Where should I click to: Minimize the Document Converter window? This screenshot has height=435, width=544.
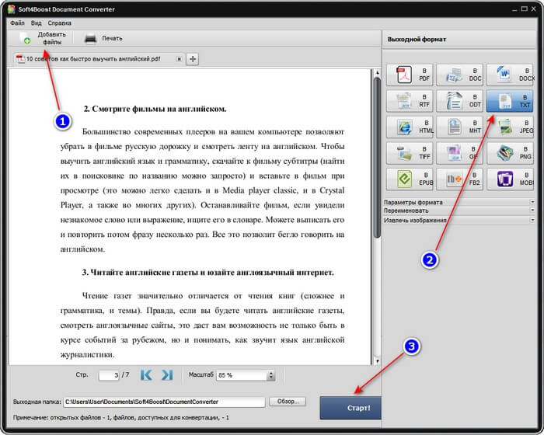[514, 9]
